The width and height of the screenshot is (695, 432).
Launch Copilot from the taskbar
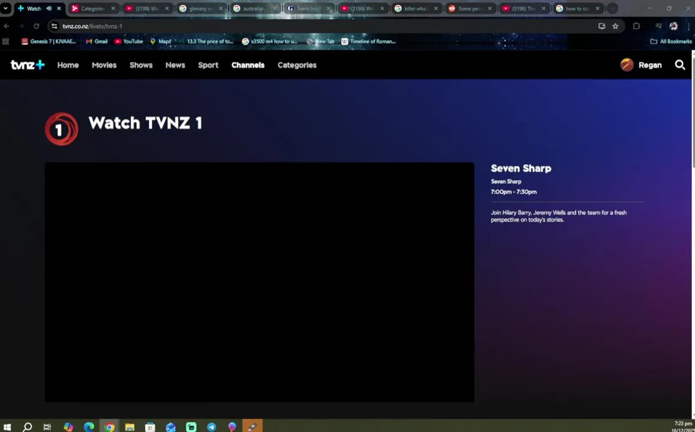pyautogui.click(x=68, y=427)
